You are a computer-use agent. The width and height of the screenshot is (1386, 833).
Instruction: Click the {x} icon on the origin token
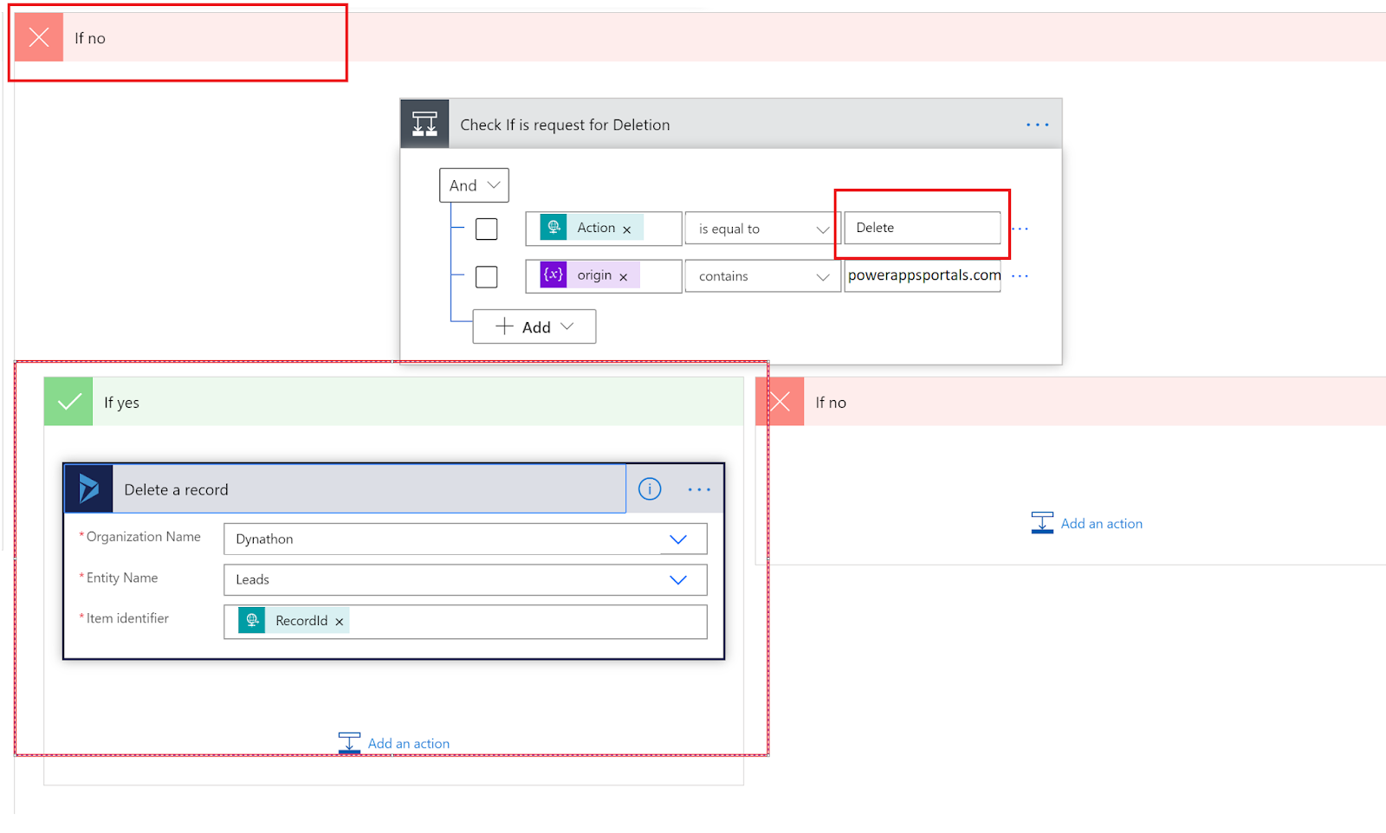pyautogui.click(x=553, y=275)
